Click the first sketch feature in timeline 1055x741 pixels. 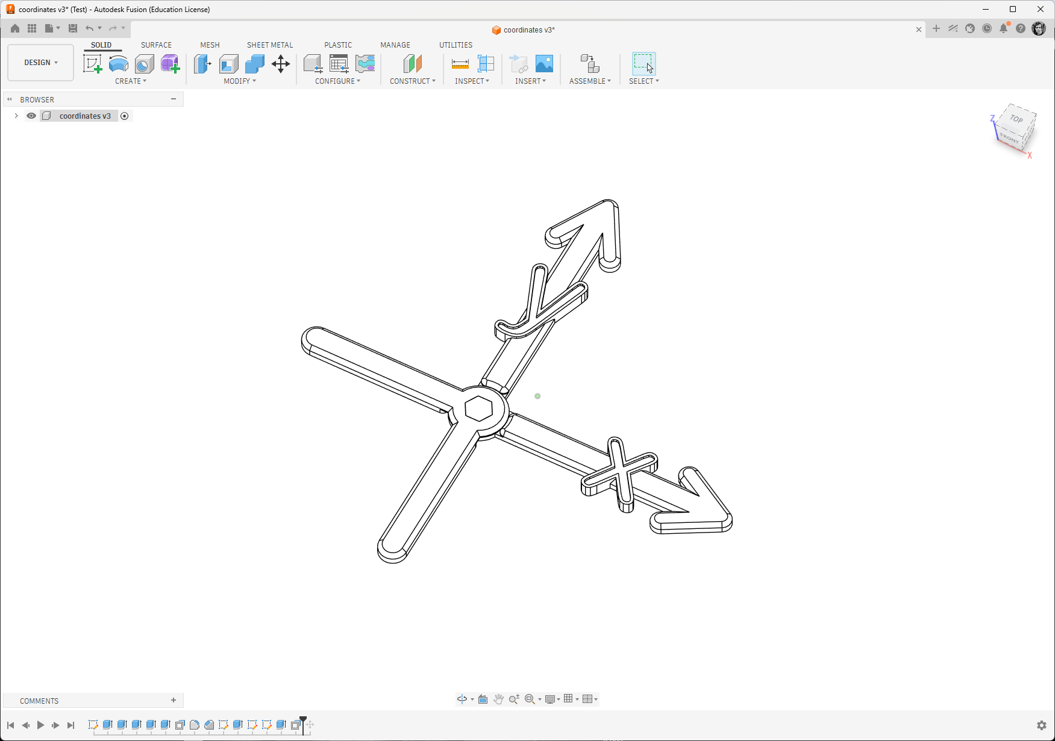(x=93, y=725)
